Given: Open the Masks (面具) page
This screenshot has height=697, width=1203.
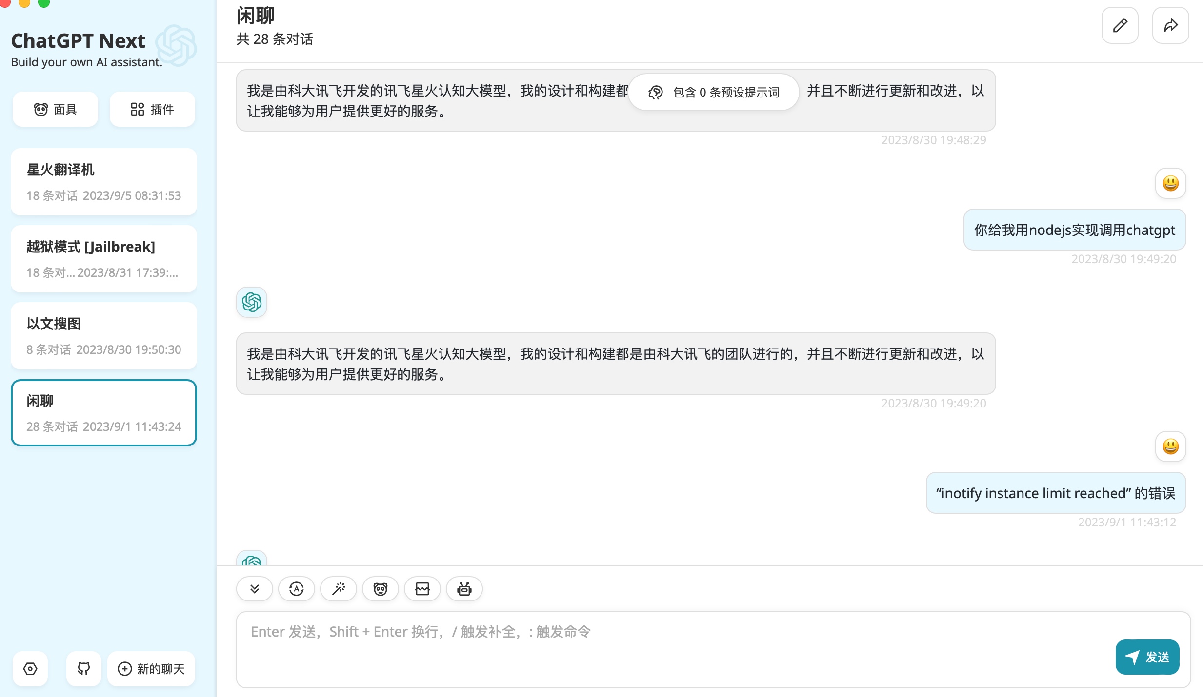Looking at the screenshot, I should [x=55, y=109].
